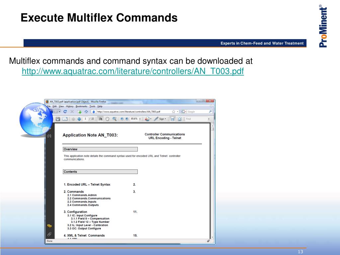Click into the PDF Find field
Image resolution: width=340 pixels, height=255 pixels.
[196, 119]
